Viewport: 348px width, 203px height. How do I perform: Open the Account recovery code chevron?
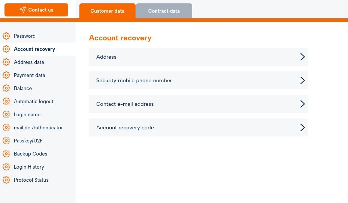302,127
